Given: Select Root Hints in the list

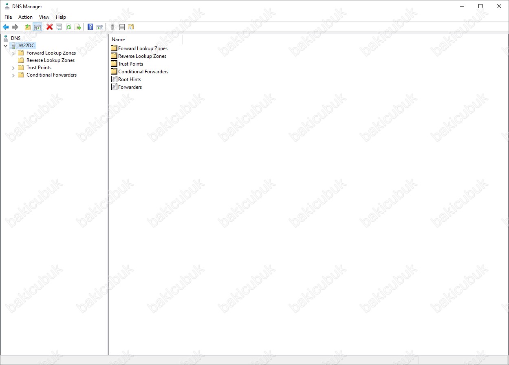Looking at the screenshot, I should point(129,79).
